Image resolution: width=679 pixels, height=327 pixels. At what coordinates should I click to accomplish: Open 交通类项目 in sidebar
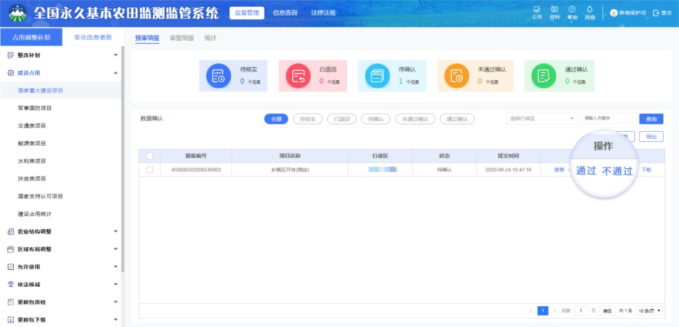pyautogui.click(x=32, y=126)
